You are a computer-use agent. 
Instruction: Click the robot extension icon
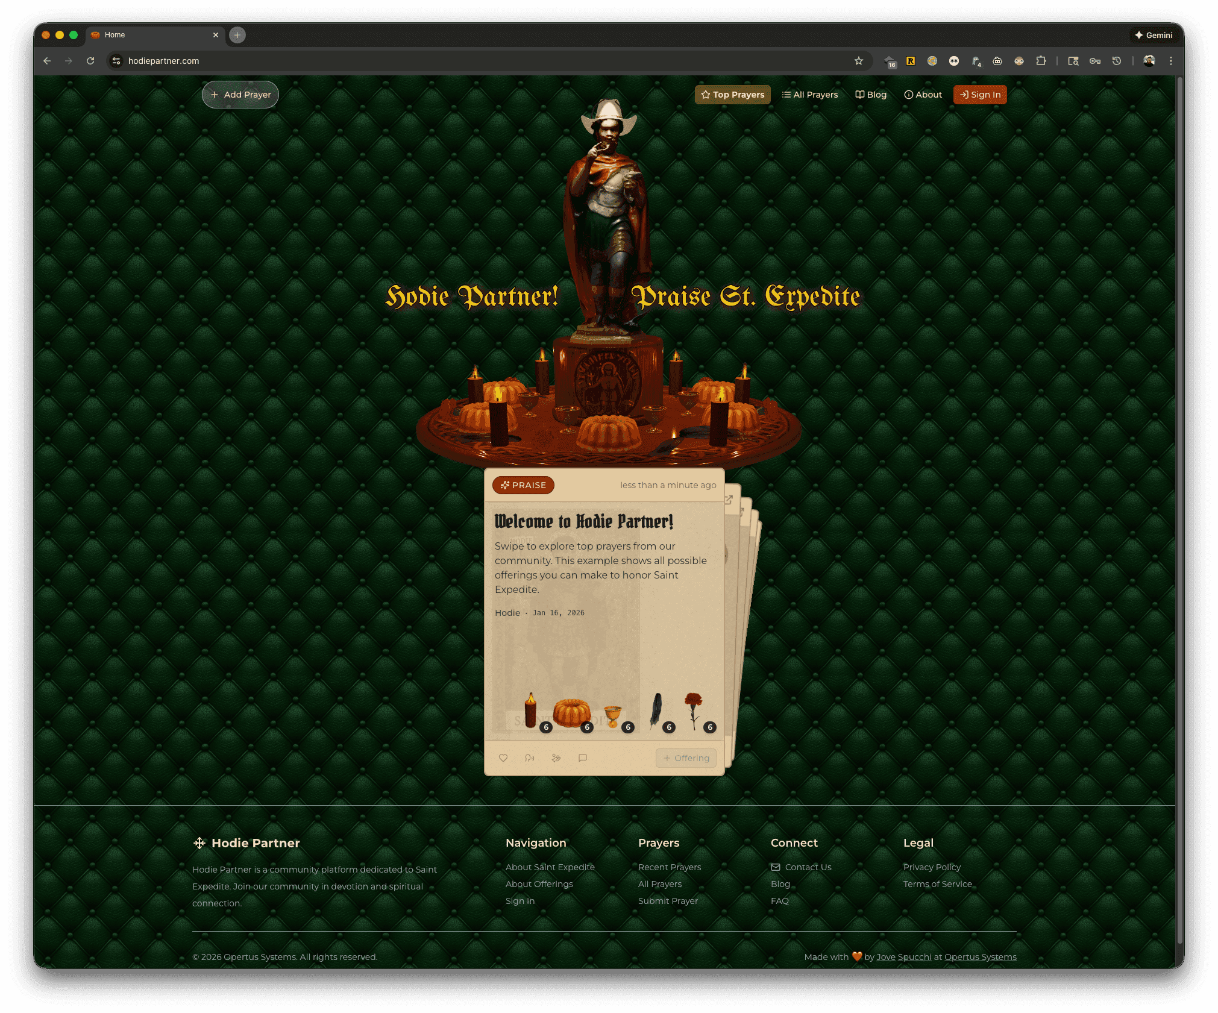click(997, 61)
